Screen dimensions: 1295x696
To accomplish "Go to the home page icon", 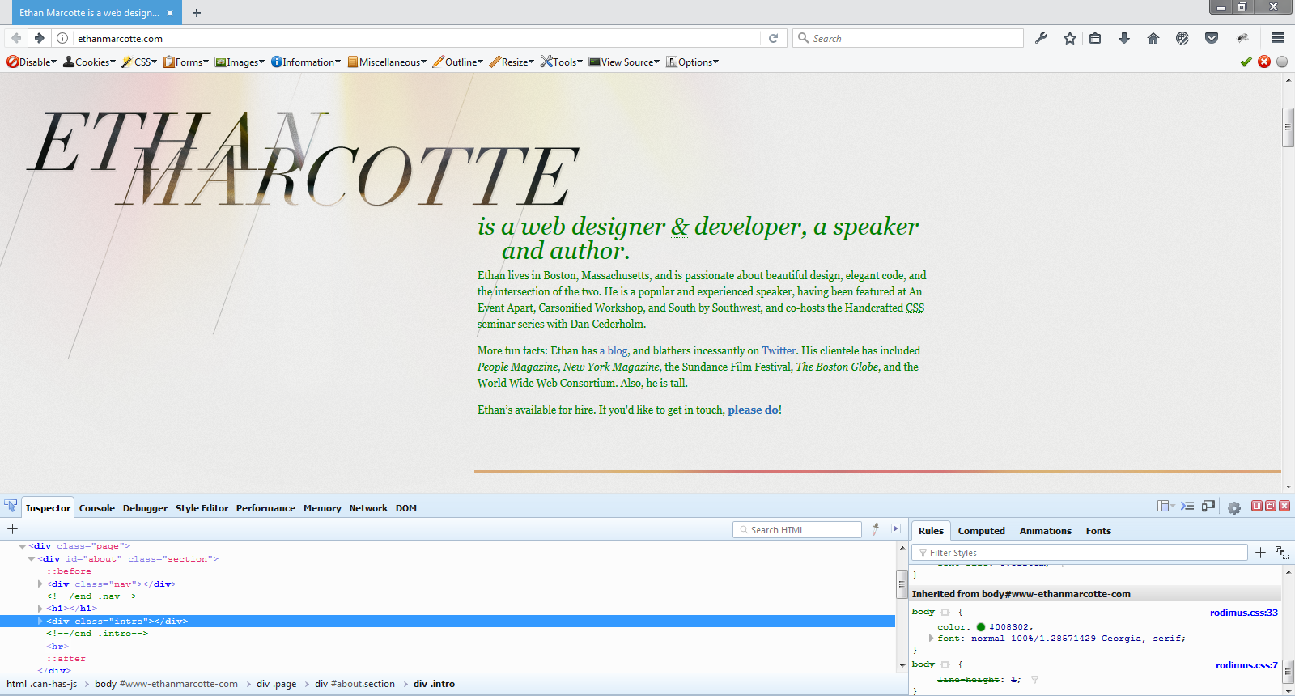I will pyautogui.click(x=1153, y=38).
